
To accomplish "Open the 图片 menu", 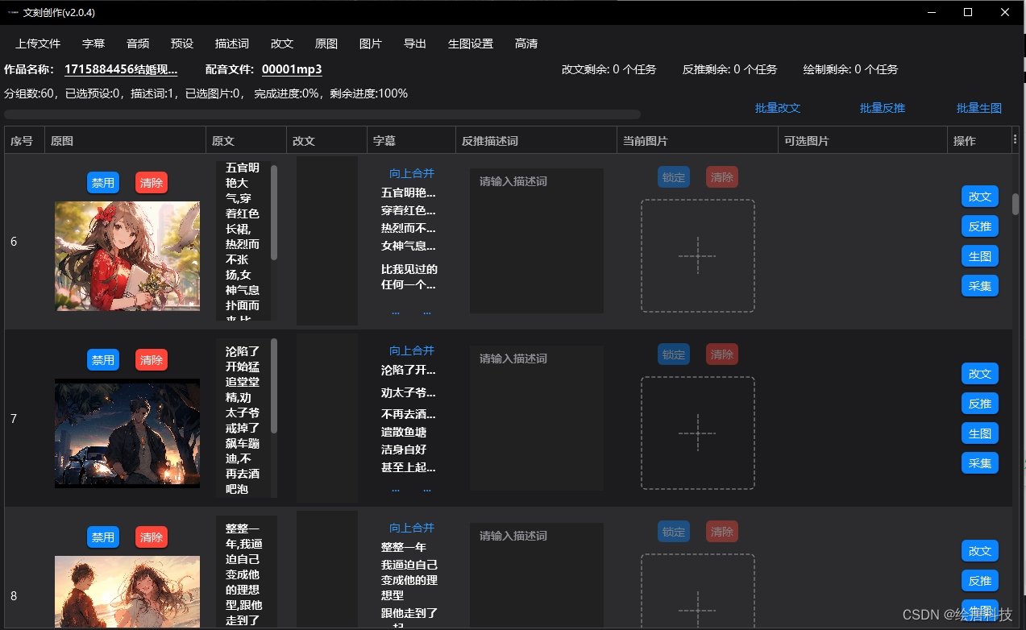I will [371, 44].
